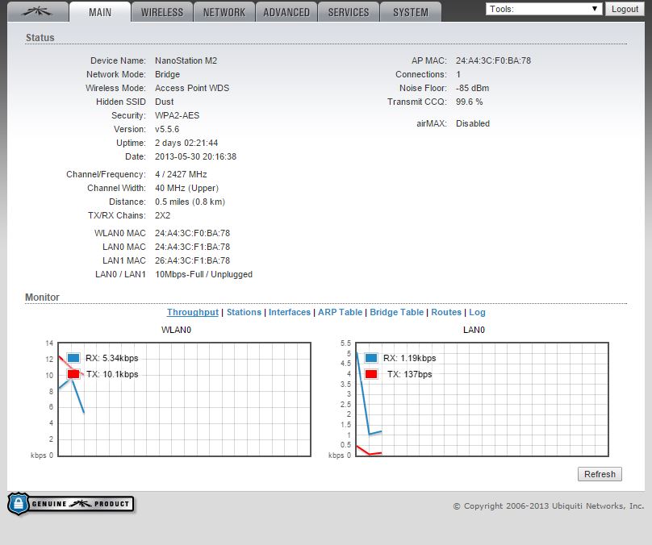Viewport: 652px width, 545px height.
Task: Click the LAN1 MAC value 26:A4:3C:F1:BA:78
Action: point(193,260)
